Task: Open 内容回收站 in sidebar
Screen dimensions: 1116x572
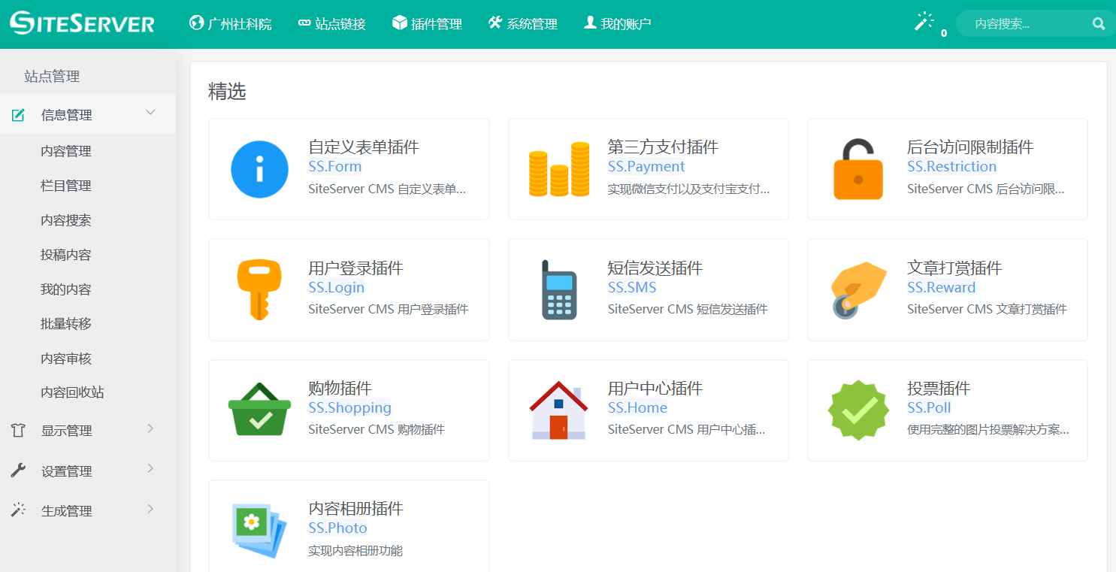Action: (72, 392)
